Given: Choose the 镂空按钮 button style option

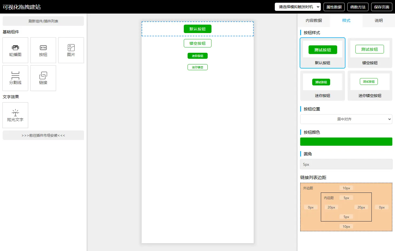Looking at the screenshot, I should [x=370, y=53].
